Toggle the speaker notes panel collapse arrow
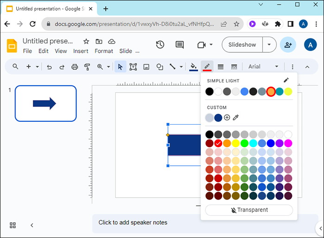 click(32, 225)
